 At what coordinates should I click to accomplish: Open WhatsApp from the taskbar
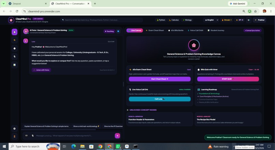118,146
